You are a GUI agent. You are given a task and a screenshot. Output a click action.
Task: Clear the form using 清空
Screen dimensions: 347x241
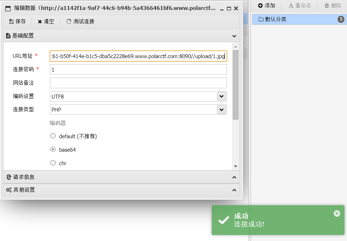coord(46,21)
